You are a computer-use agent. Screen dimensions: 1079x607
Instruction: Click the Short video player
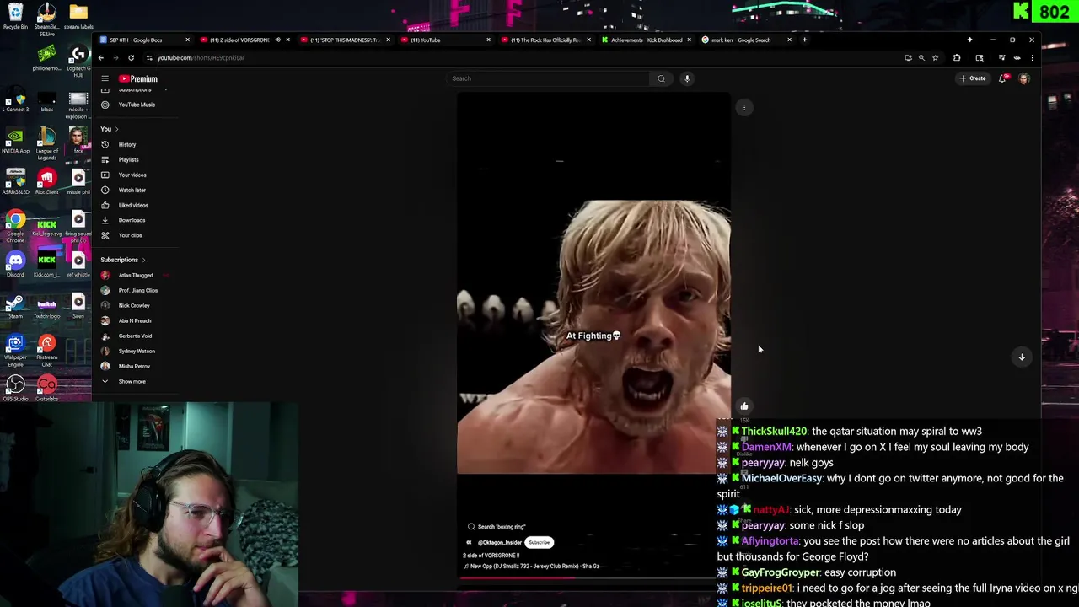(x=593, y=336)
